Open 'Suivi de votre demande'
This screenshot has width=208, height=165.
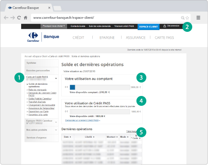(100, 26)
